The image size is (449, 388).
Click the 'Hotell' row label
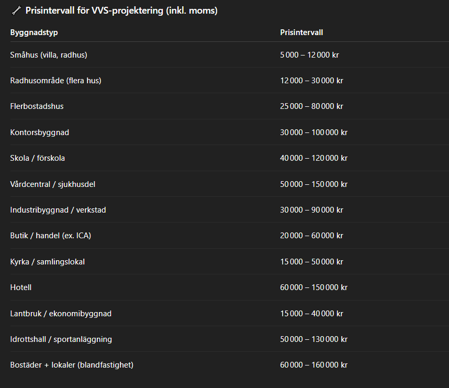tap(21, 287)
